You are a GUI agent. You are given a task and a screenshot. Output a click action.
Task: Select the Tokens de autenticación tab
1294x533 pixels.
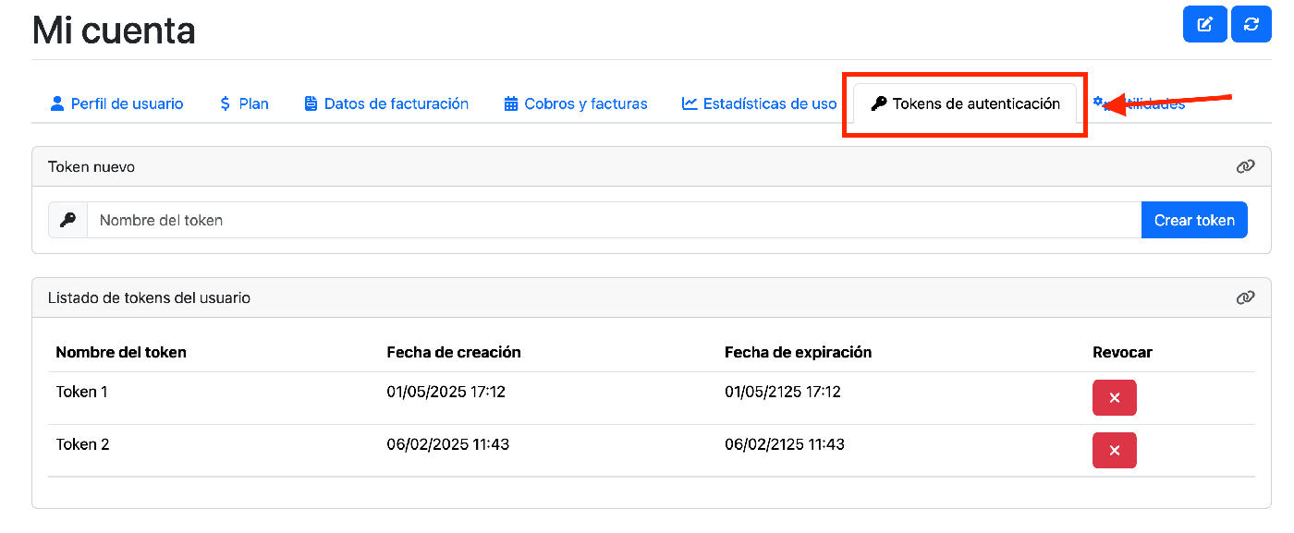coord(964,103)
